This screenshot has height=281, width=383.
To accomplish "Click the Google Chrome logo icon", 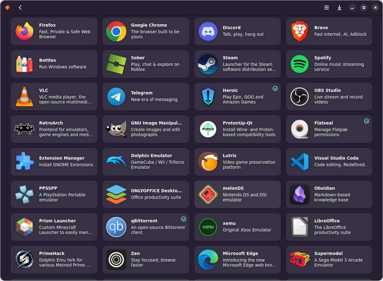I will (x=116, y=31).
